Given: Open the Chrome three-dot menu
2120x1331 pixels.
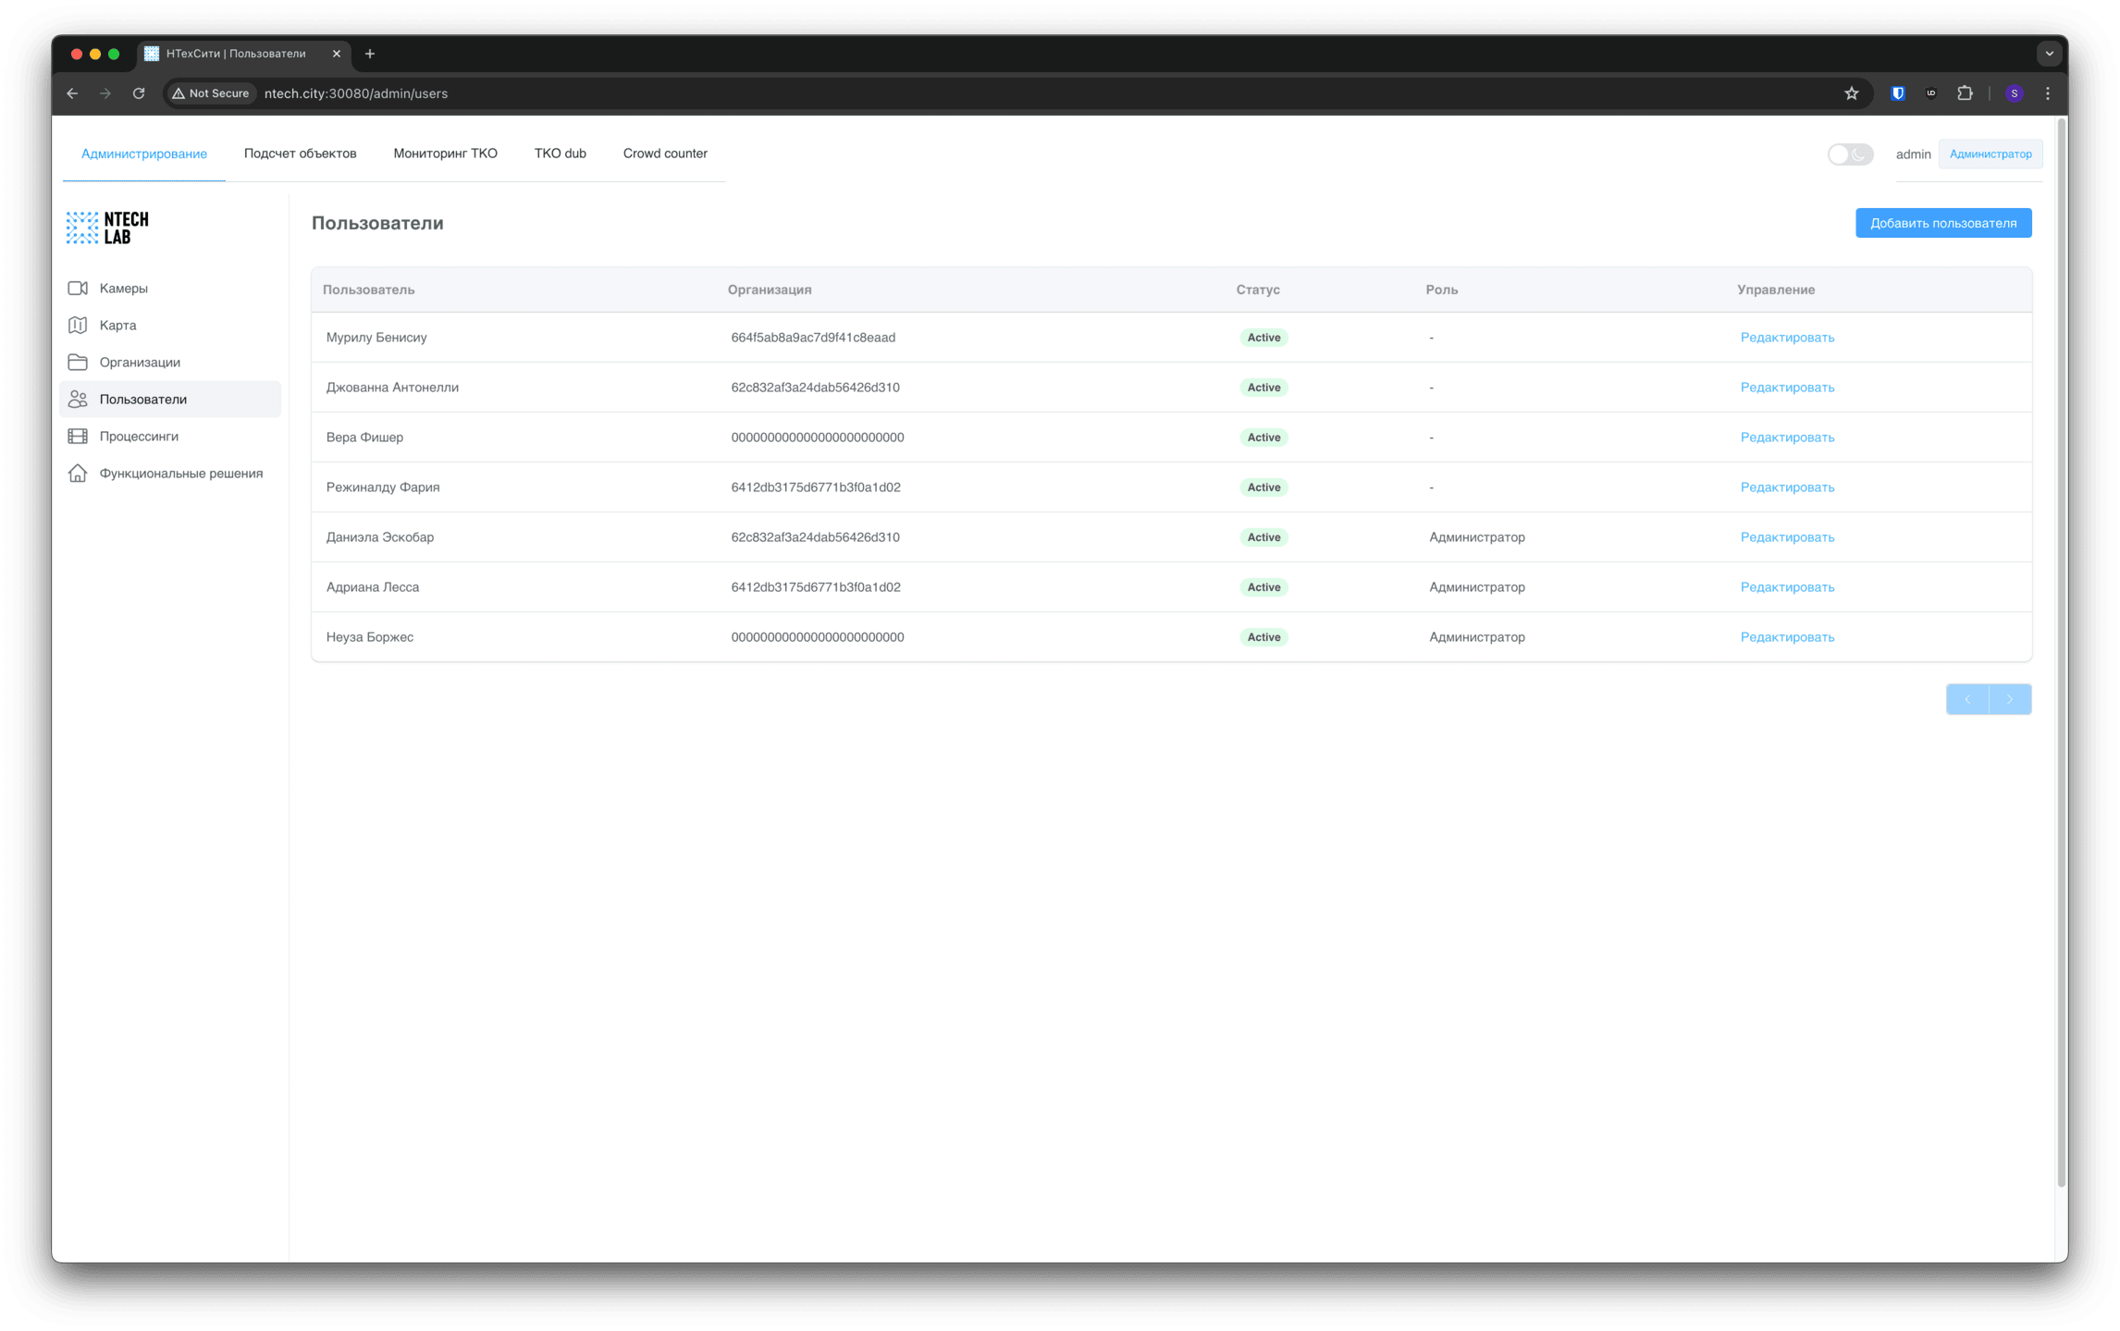Looking at the screenshot, I should tap(2048, 93).
